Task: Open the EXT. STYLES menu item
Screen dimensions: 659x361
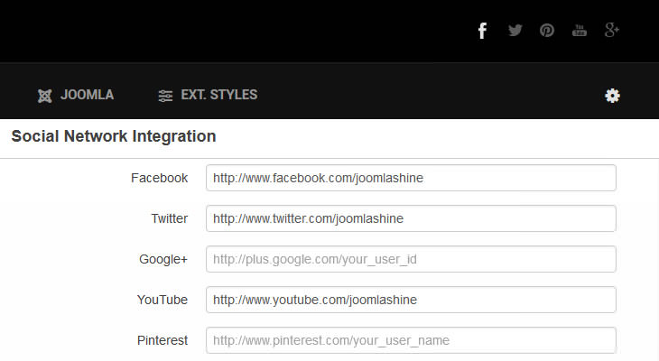Action: tap(208, 95)
